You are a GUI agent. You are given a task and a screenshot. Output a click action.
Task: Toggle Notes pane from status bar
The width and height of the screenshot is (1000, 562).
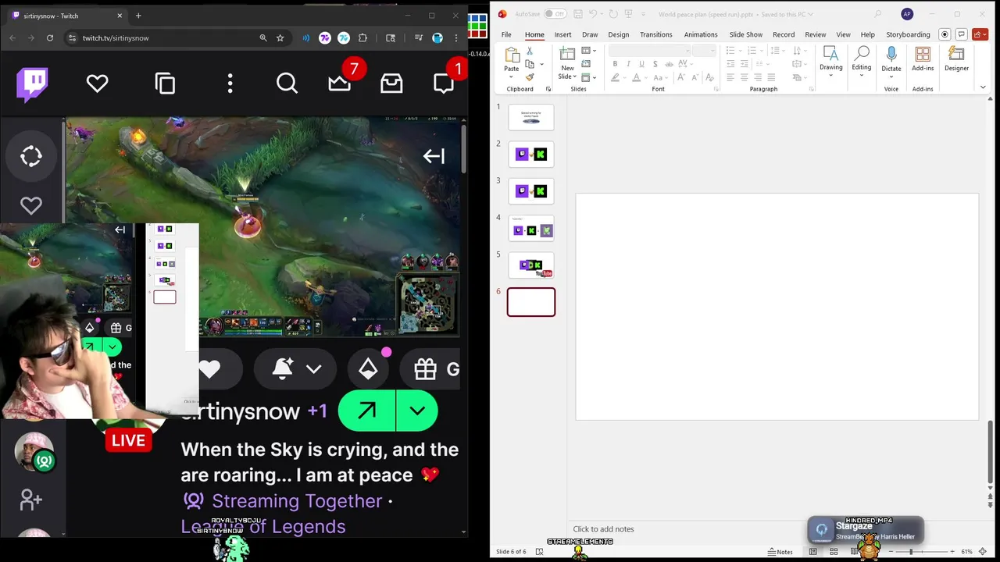coord(780,552)
